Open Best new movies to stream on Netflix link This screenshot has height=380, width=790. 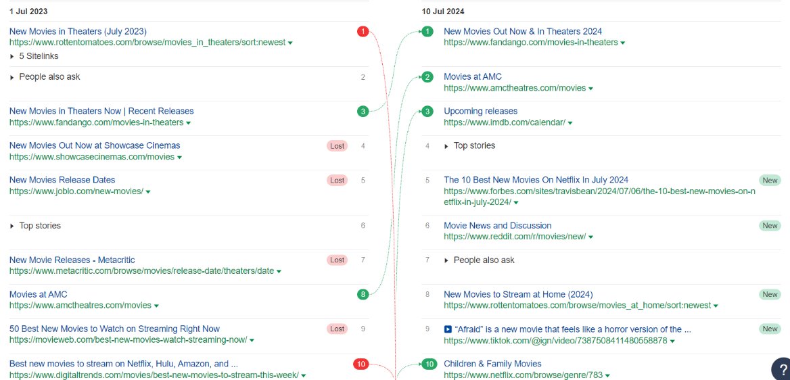point(123,363)
